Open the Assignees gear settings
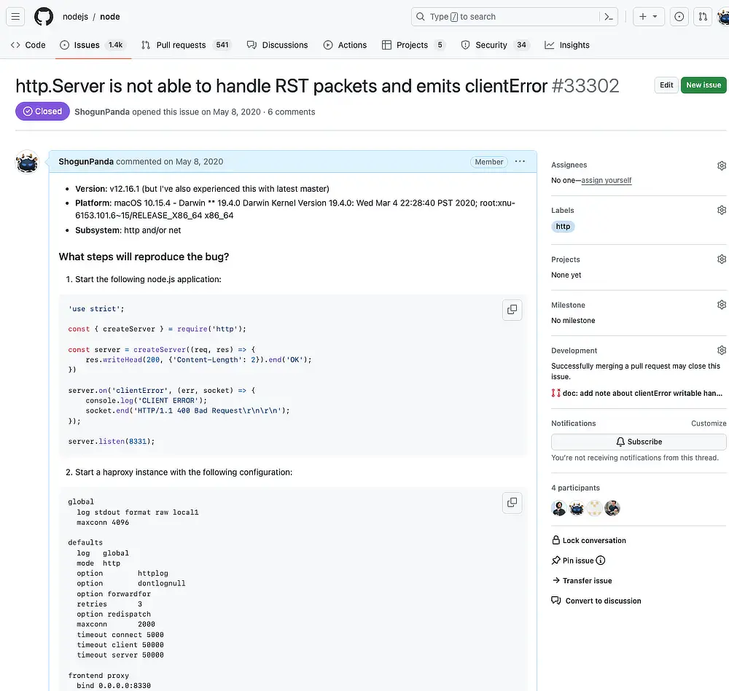The height and width of the screenshot is (691, 729). click(x=721, y=165)
